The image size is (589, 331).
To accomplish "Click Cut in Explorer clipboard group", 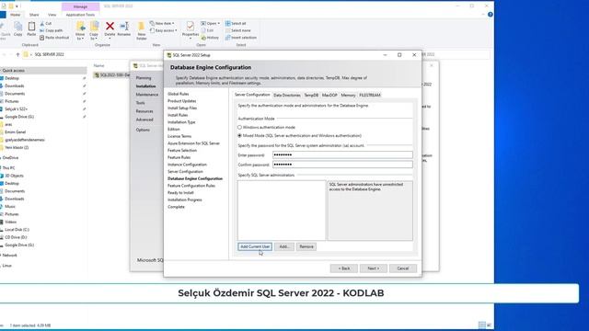I will pos(45,23).
